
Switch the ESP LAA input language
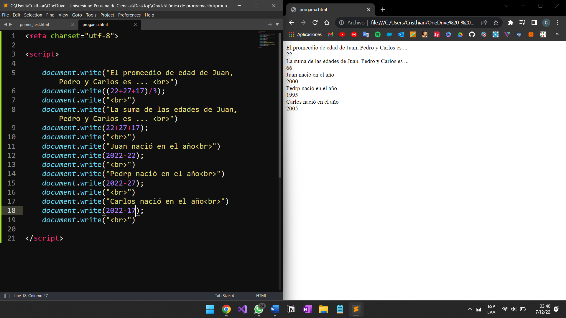491,309
